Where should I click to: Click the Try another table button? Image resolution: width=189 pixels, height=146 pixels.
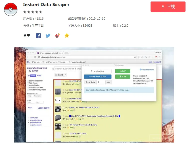[x=98, y=71]
